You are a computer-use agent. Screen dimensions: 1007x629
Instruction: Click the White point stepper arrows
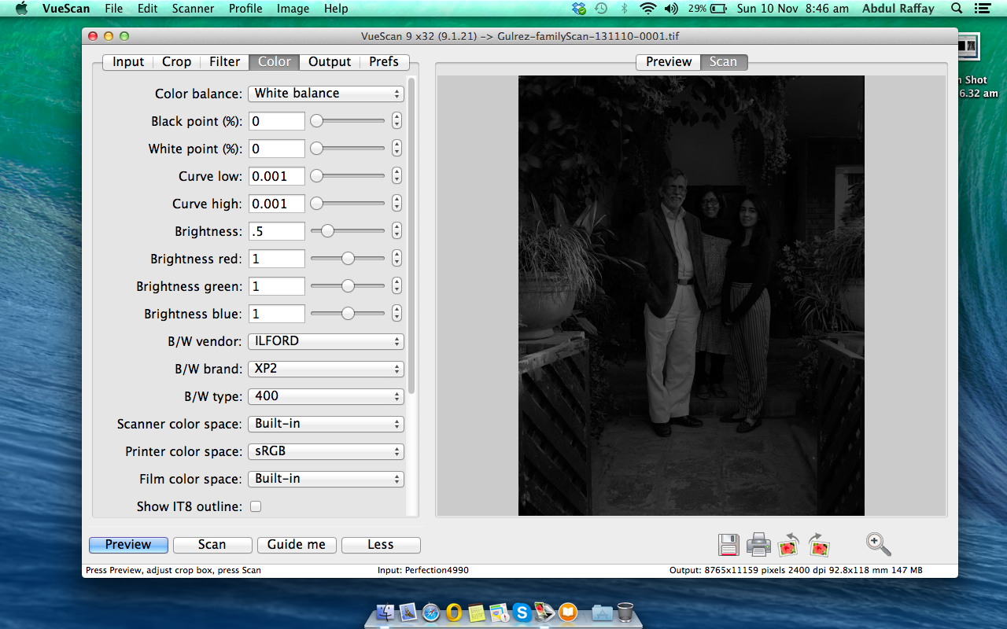coord(397,149)
